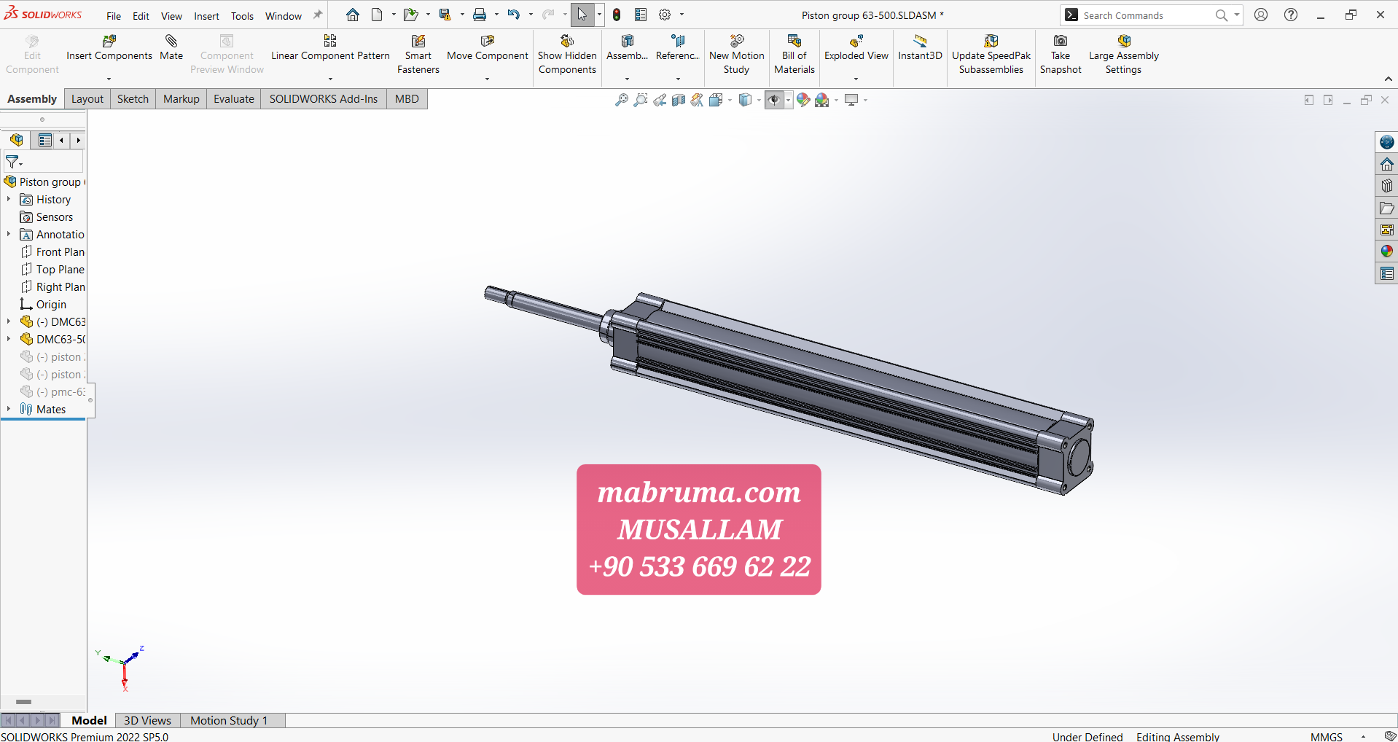Expand the DMC63-50 component node
This screenshot has height=742, width=1398.
point(9,339)
